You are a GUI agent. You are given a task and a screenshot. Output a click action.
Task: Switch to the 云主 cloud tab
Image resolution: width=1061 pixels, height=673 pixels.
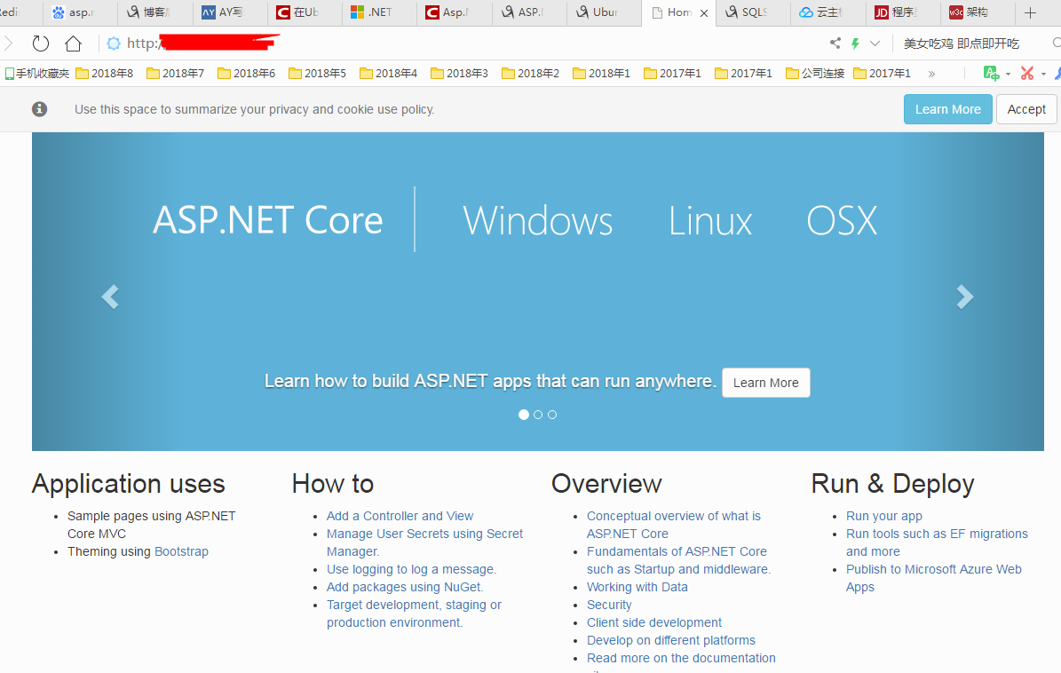click(x=827, y=12)
